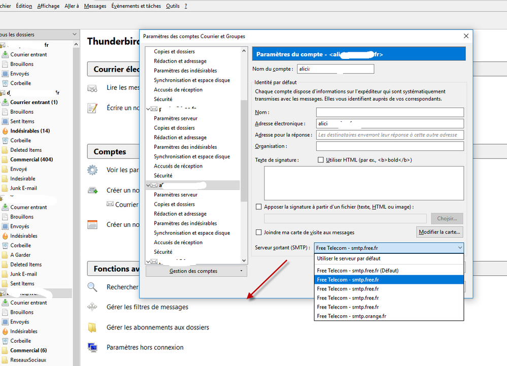507x366 pixels.
Task: Click the settings tree scroll down arrow
Action: pyautogui.click(x=244, y=260)
